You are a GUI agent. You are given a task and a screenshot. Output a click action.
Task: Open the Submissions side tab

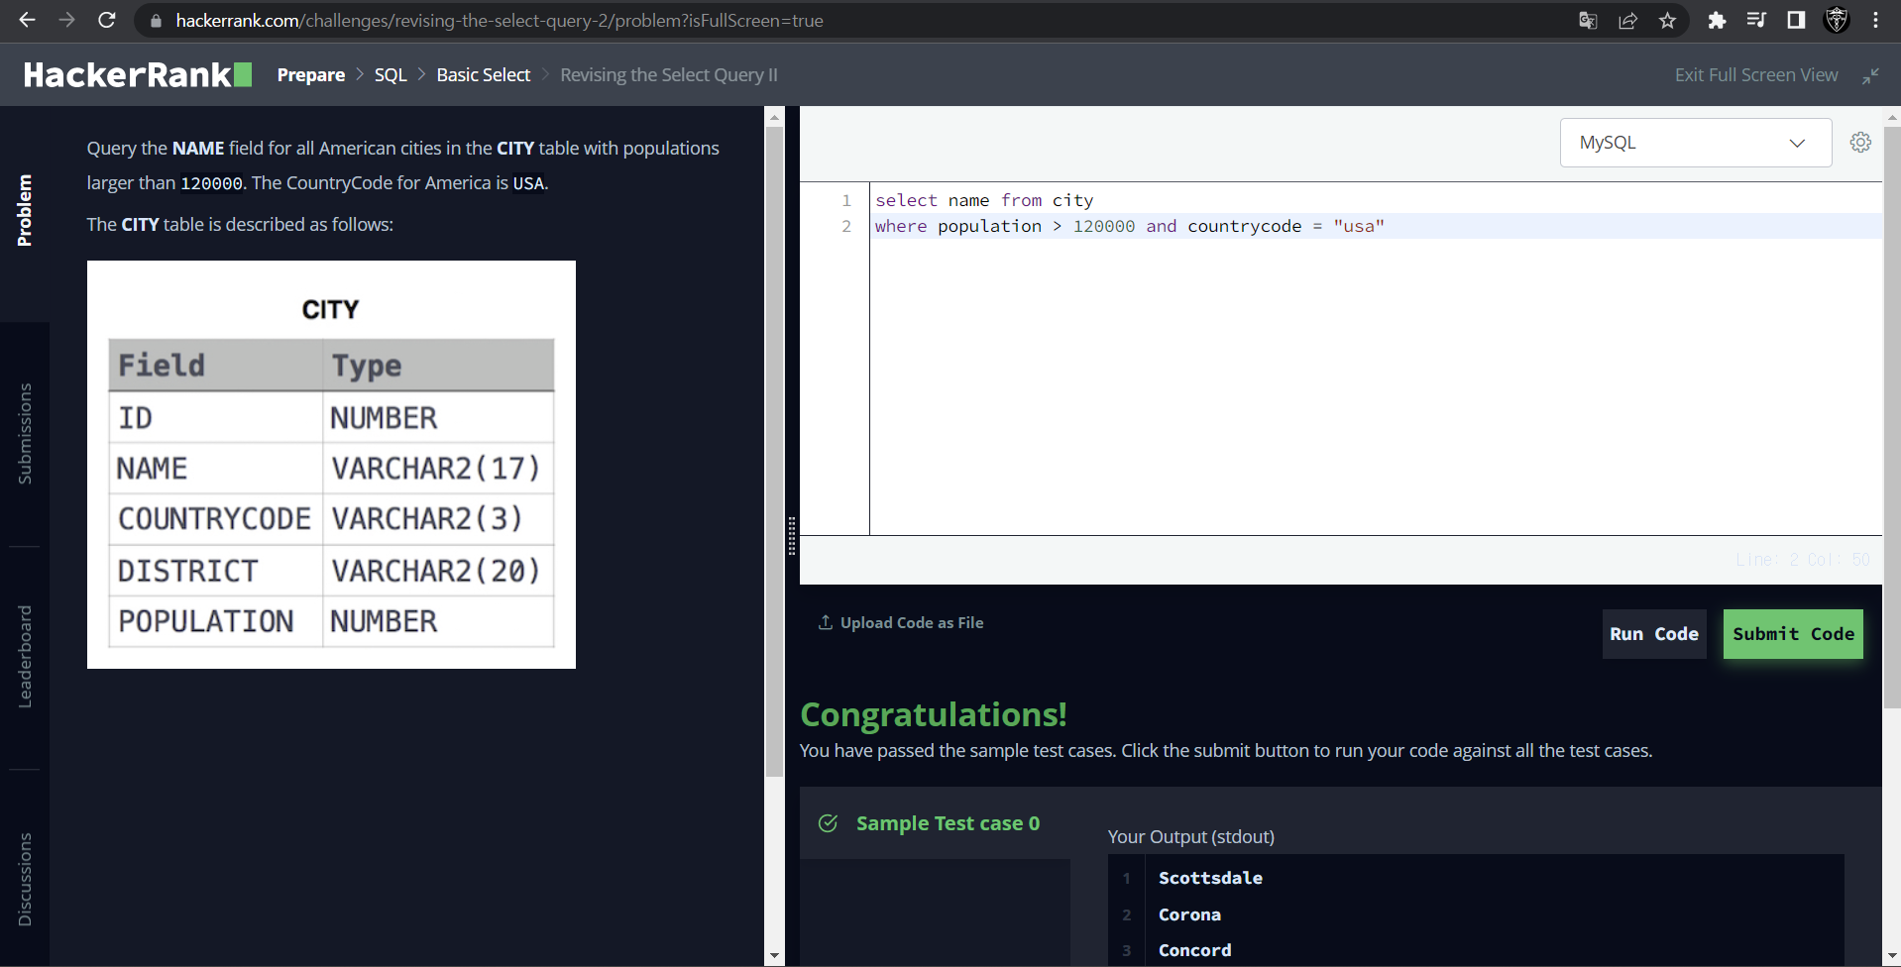tap(25, 434)
